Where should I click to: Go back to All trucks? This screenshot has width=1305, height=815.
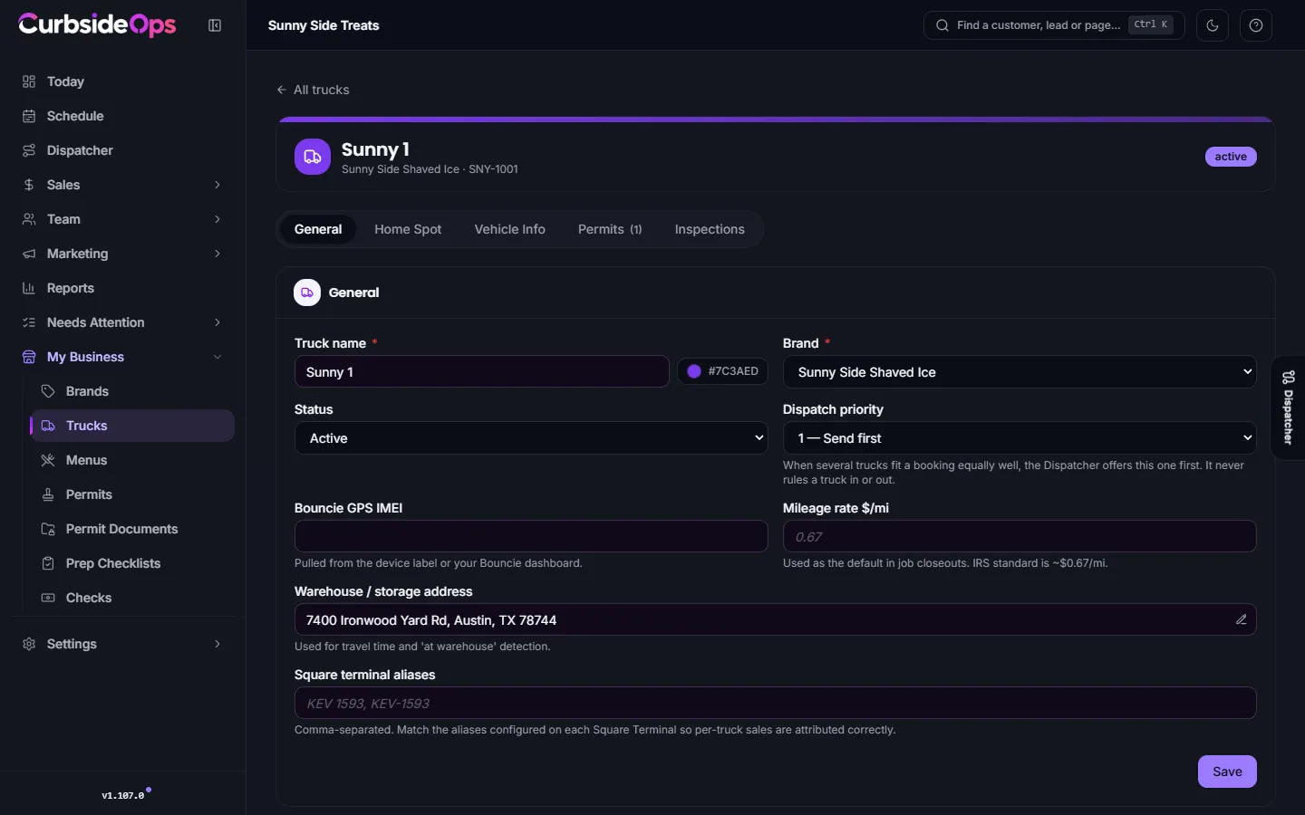[x=313, y=90]
